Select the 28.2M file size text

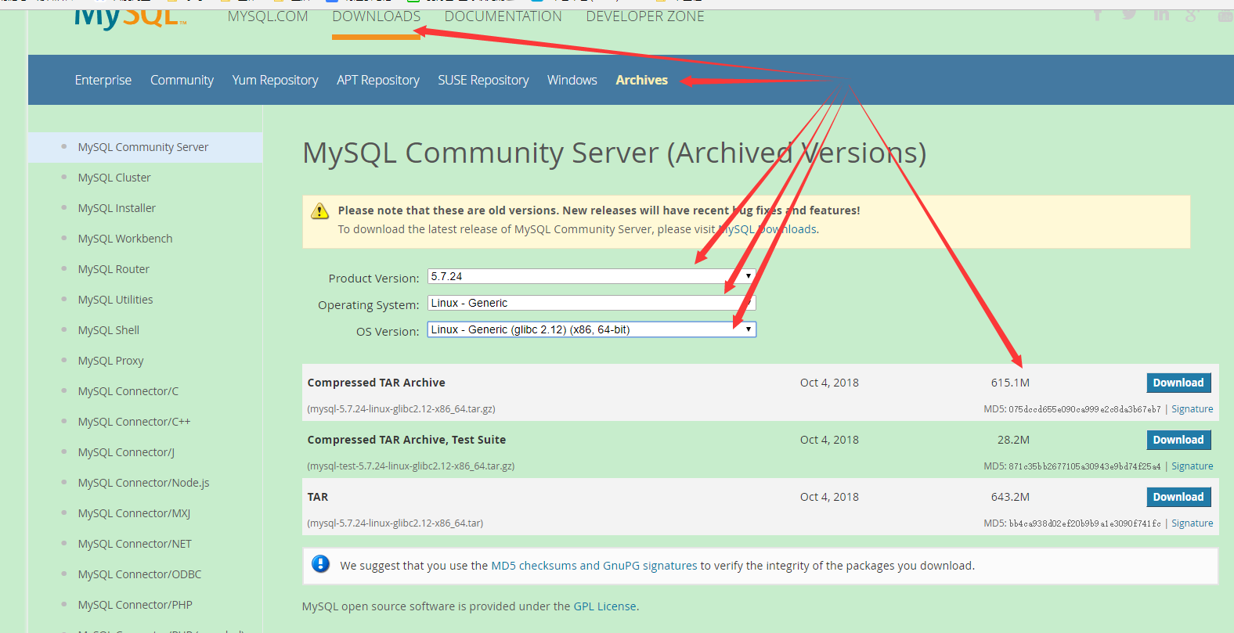coord(1013,440)
